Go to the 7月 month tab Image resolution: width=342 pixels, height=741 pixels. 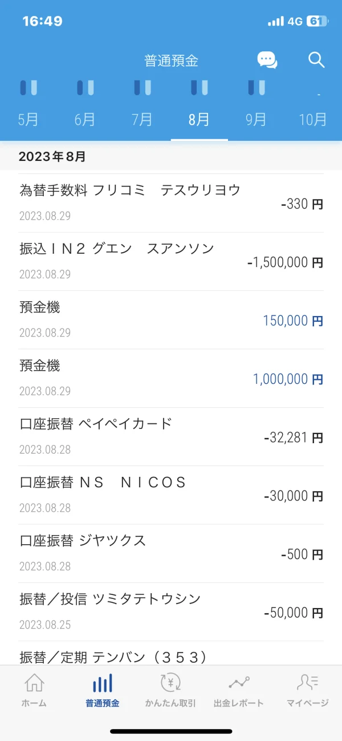(x=142, y=120)
